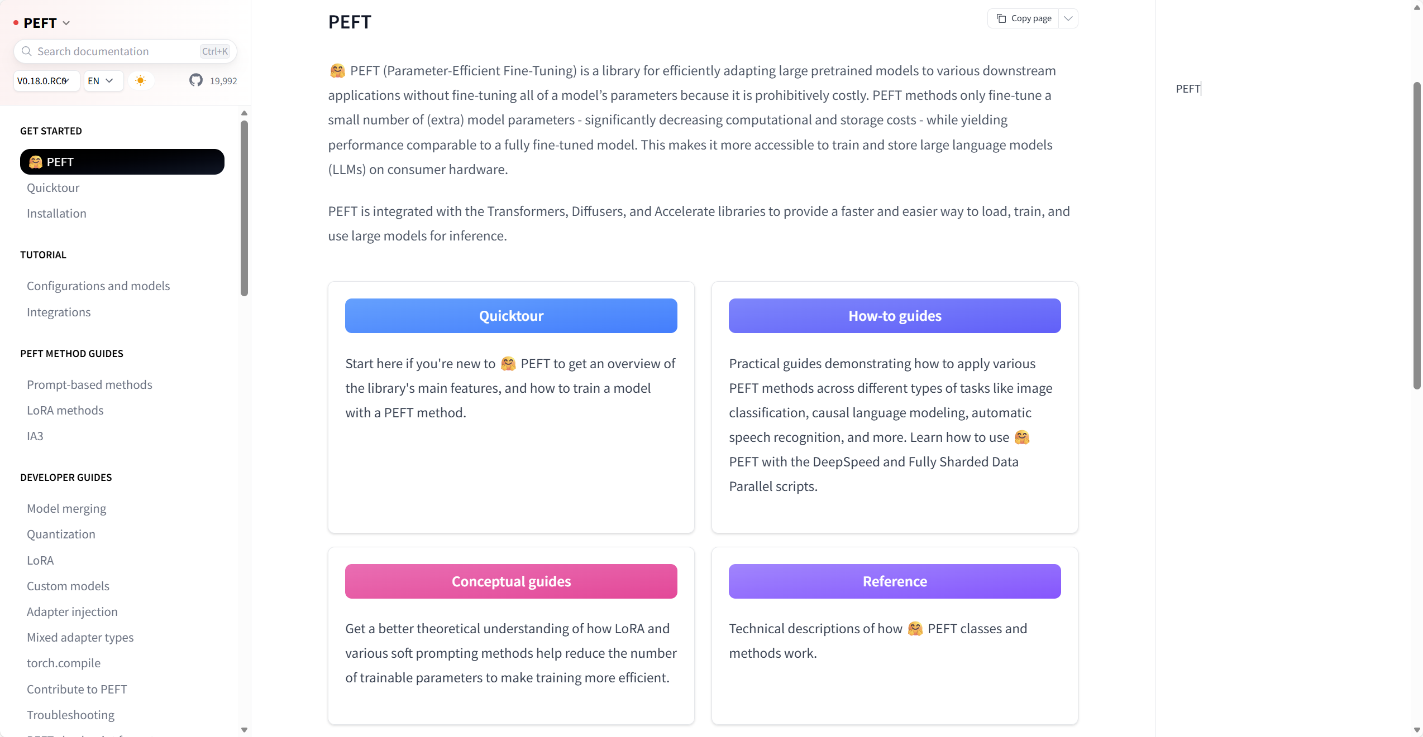This screenshot has height=737, width=1423.
Task: Click the search magnifier icon
Action: pos(26,51)
